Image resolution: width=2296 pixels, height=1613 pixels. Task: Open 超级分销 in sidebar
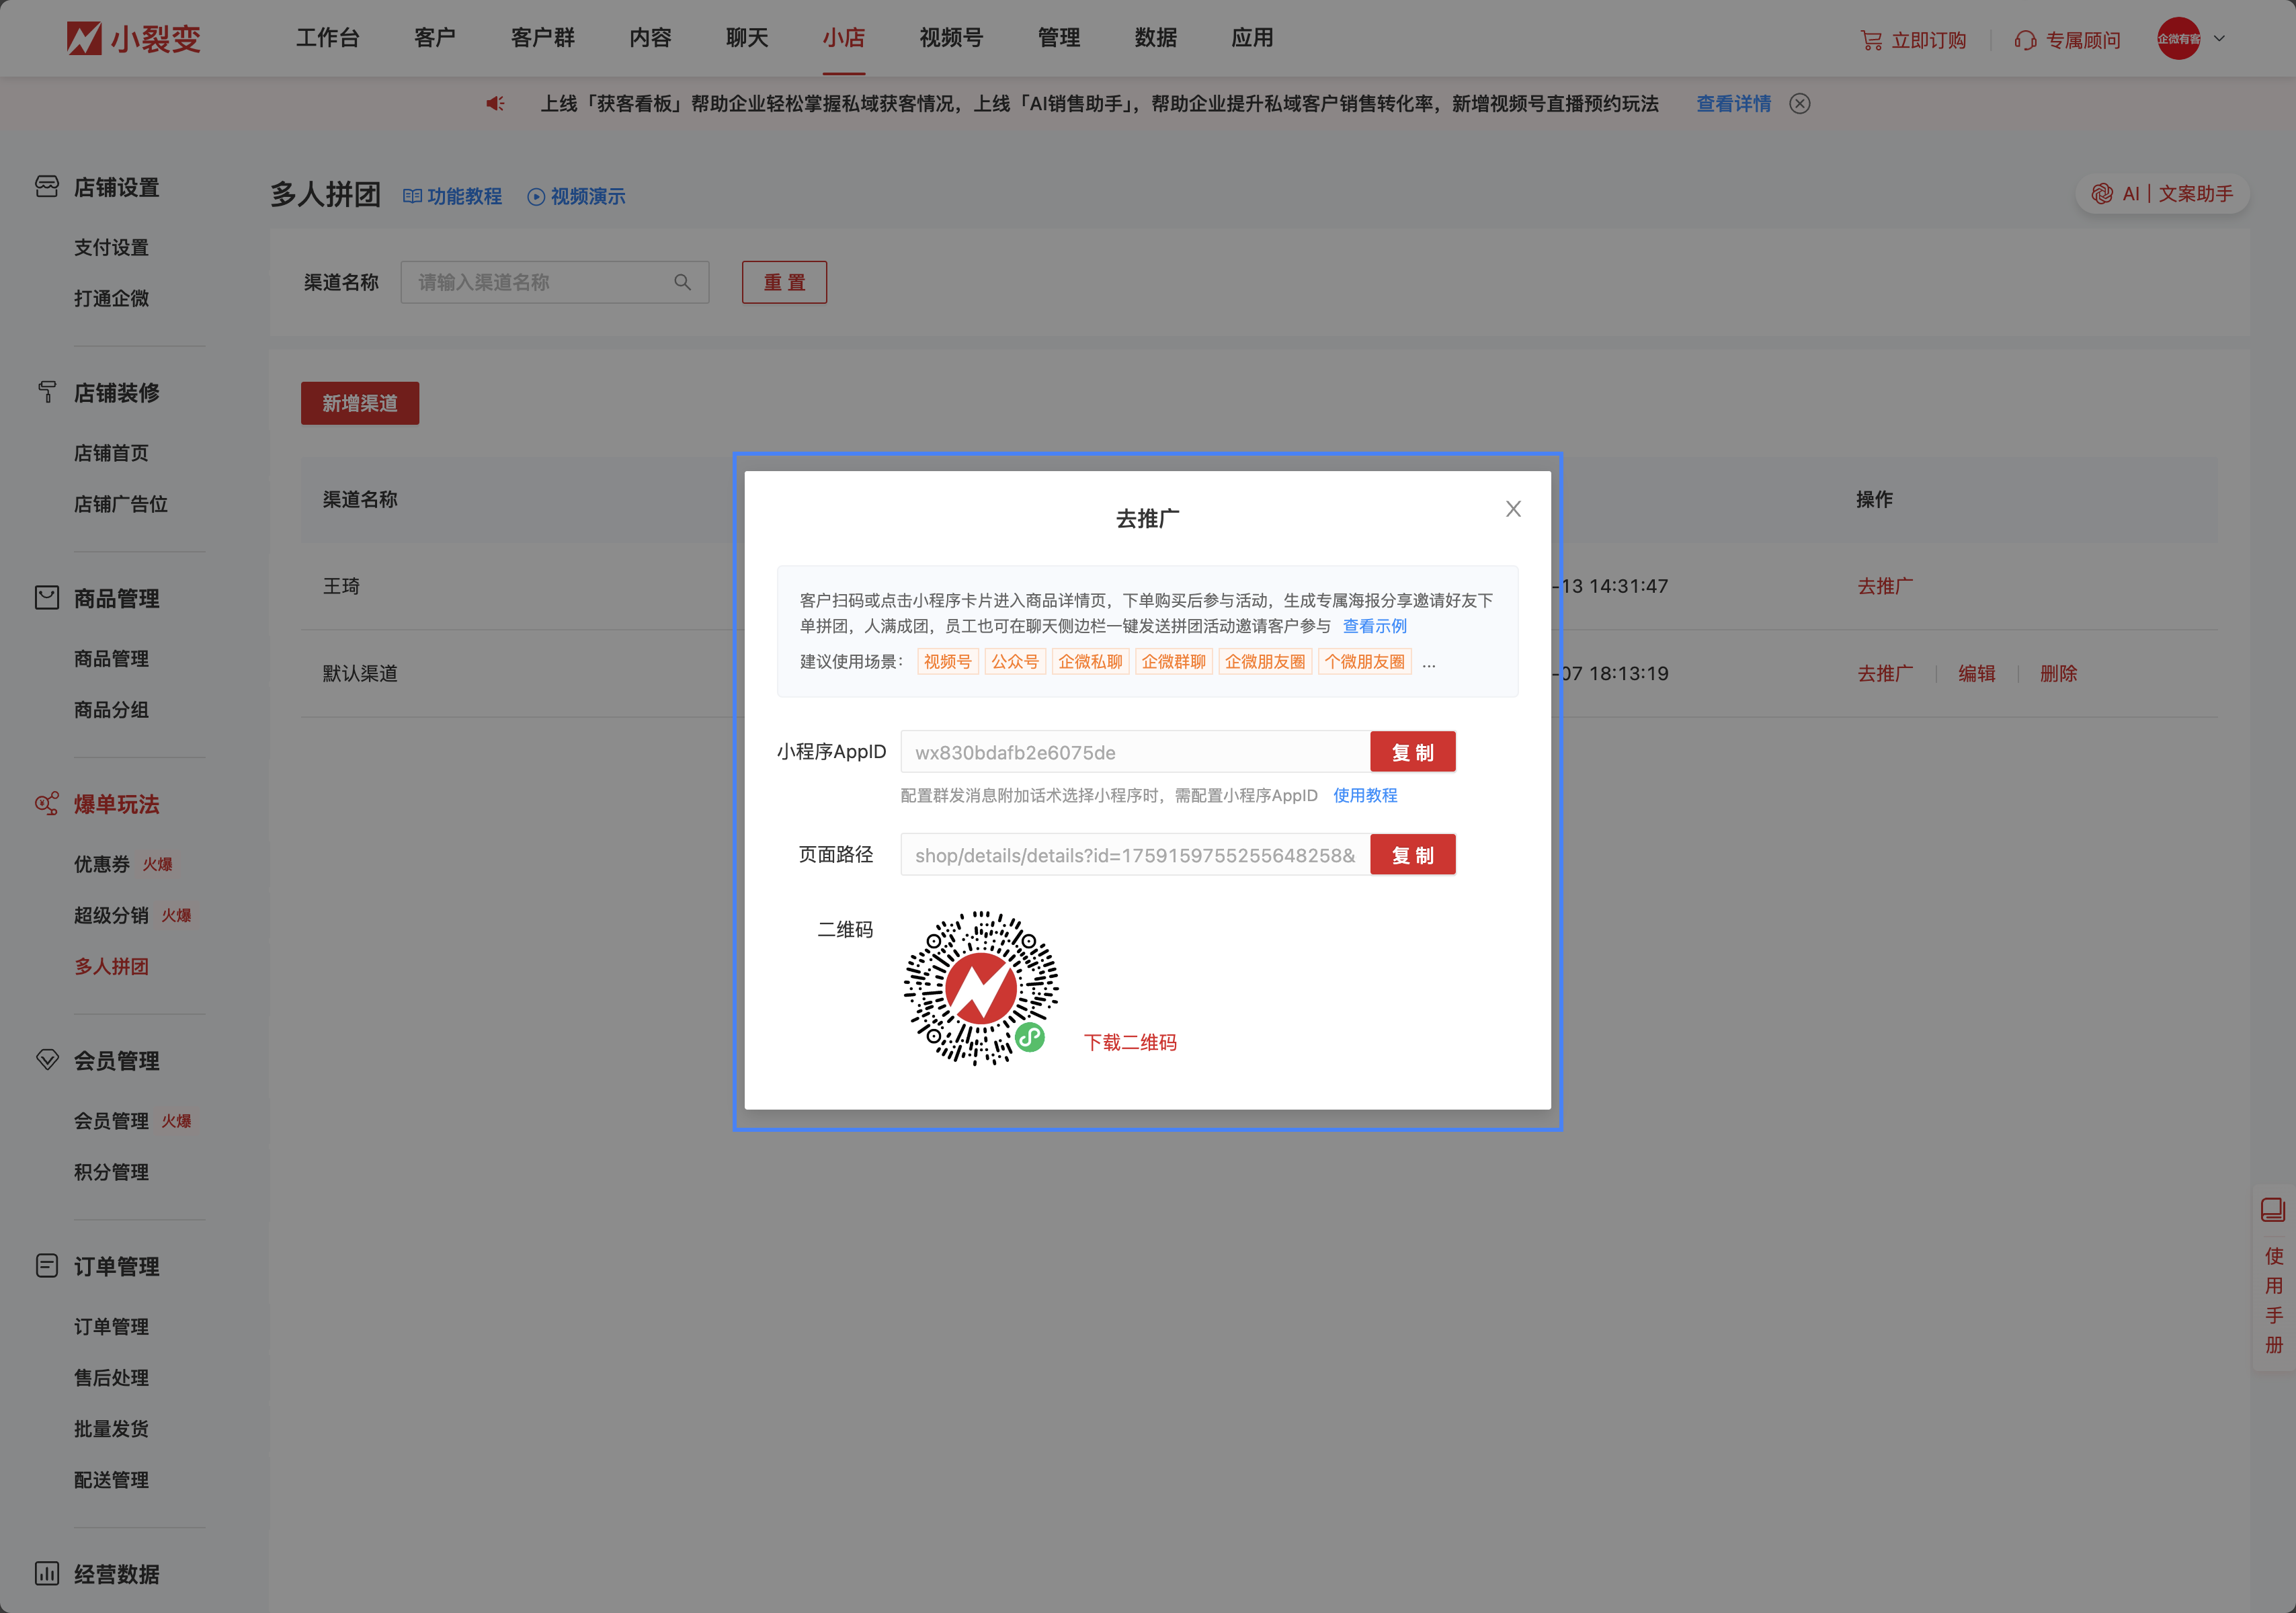click(111, 915)
